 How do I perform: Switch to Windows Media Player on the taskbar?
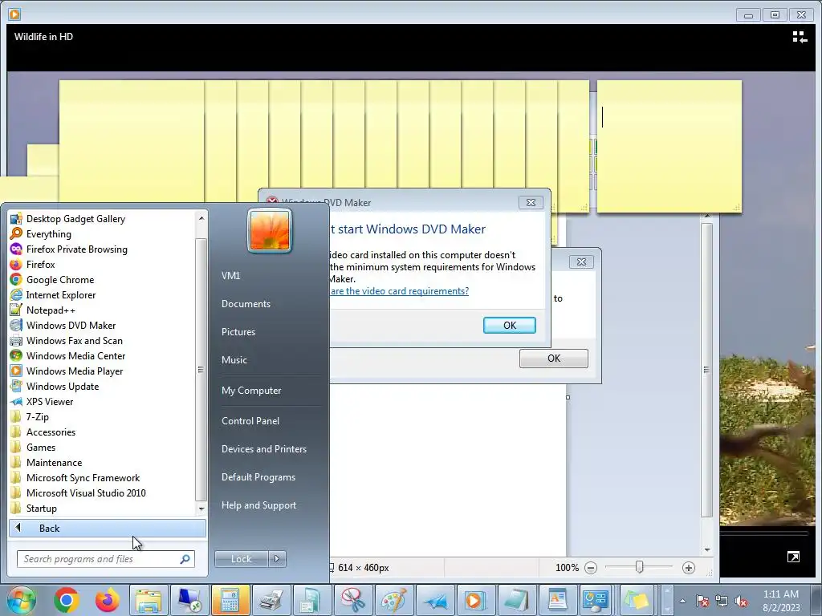475,600
